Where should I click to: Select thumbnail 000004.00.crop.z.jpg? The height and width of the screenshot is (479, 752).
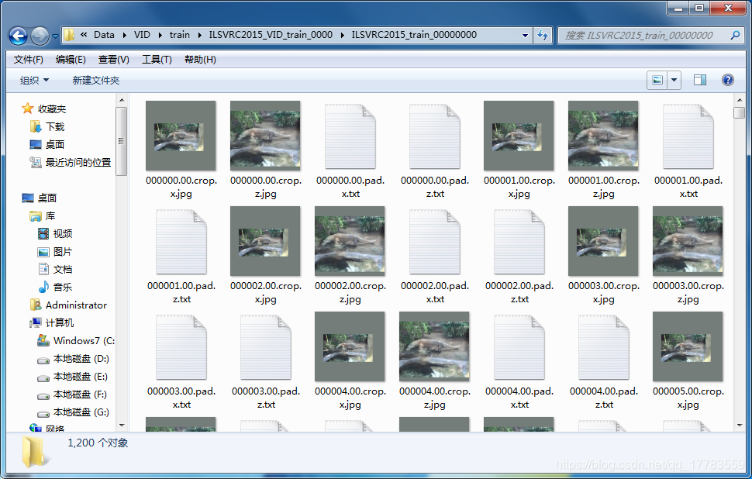[x=434, y=346]
